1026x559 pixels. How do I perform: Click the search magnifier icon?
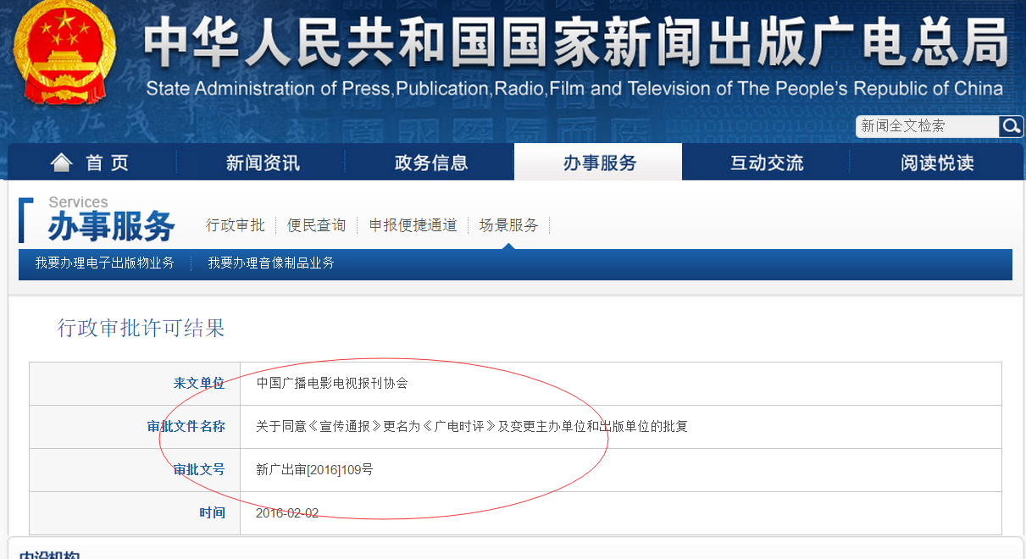tap(1012, 126)
